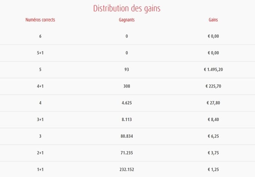This screenshot has width=255, height=177.
Task: Click the 4.625 winners count
Action: (x=127, y=103)
